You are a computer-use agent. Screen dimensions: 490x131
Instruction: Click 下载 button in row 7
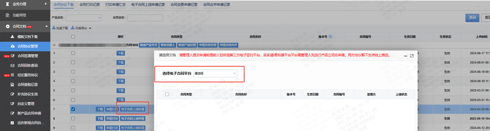pyautogui.click(x=100, y=109)
